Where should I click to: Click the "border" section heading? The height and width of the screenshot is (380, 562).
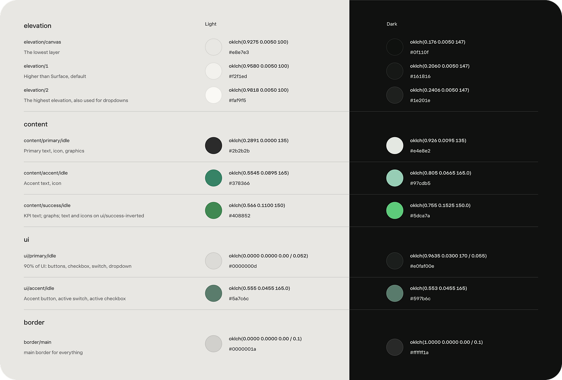coord(34,322)
